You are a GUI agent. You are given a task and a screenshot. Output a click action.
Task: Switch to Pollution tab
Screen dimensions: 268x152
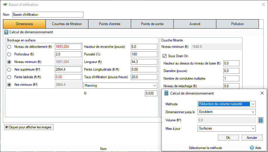(x=237, y=24)
